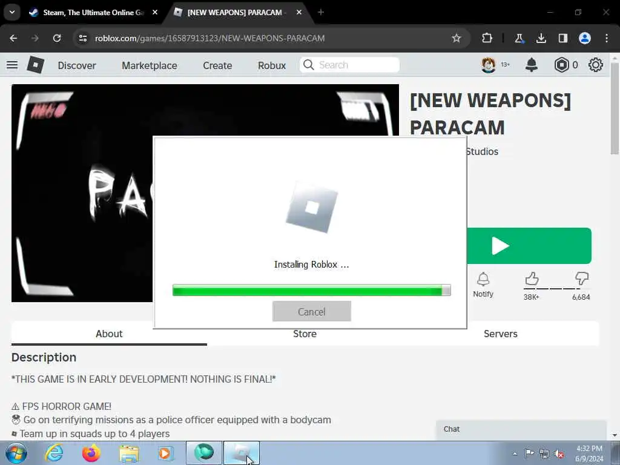Open Create in Roblox navigation
Viewport: 620px width, 465px height.
[x=217, y=65]
